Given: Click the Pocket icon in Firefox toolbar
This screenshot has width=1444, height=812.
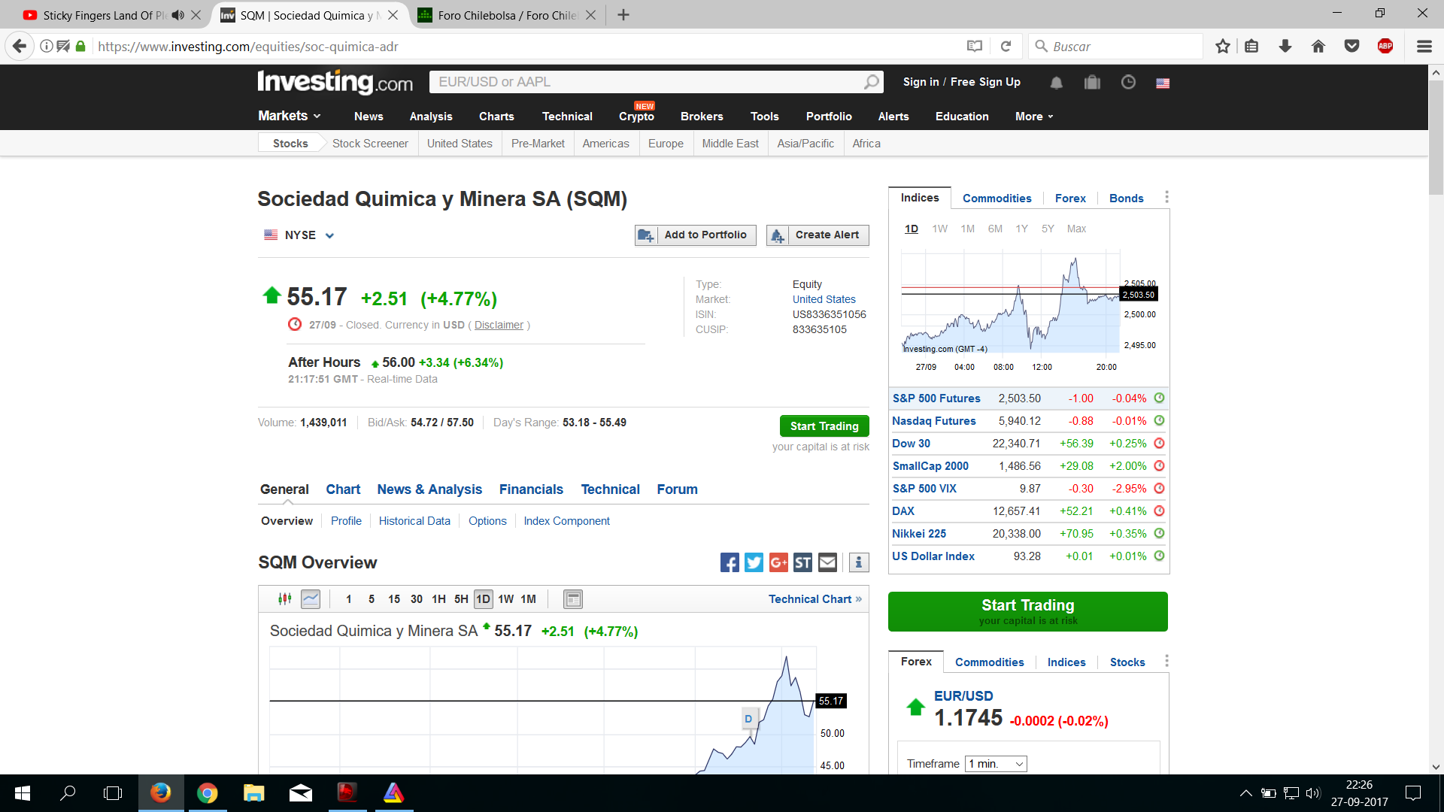Looking at the screenshot, I should pos(1351,47).
